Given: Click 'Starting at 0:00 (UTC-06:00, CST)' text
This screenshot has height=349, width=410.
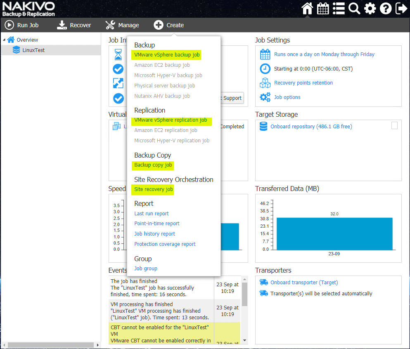Looking at the screenshot, I should pyautogui.click(x=313, y=69).
